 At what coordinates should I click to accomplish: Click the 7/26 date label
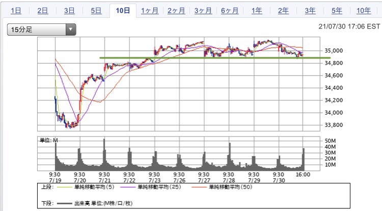click(x=179, y=180)
